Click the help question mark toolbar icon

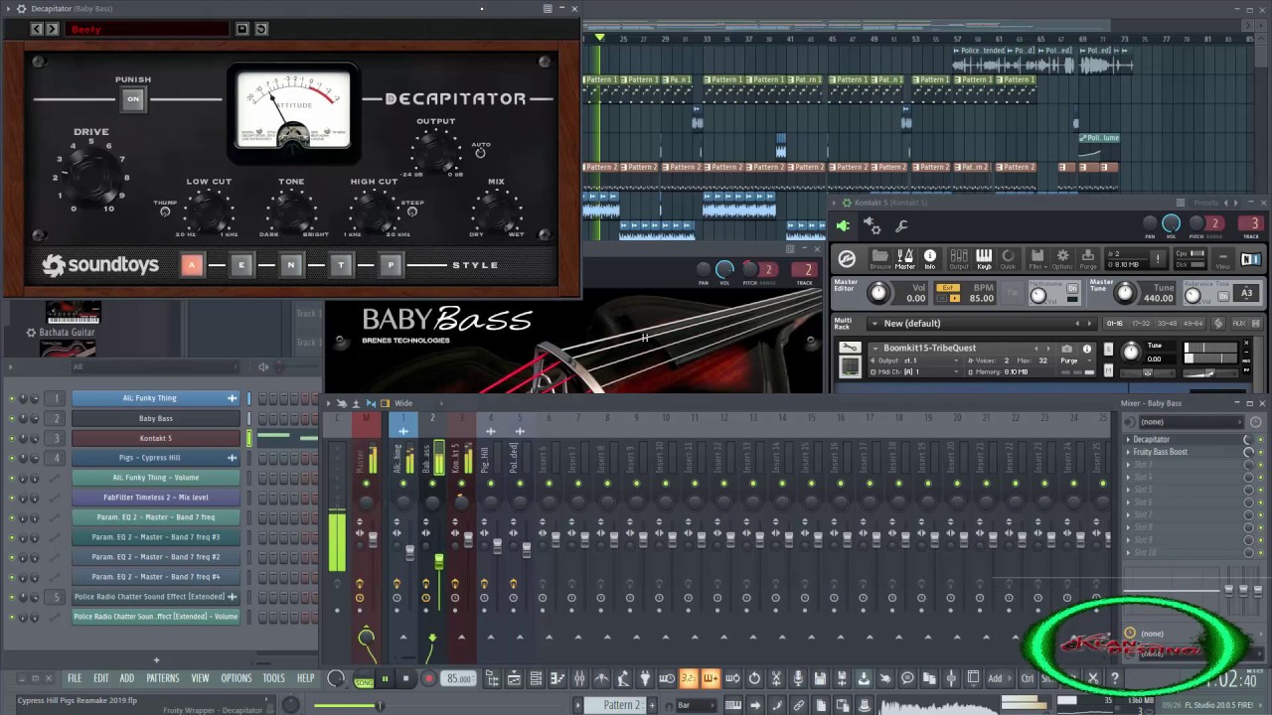(1115, 678)
